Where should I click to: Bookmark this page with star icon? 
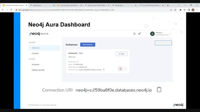[175, 10]
